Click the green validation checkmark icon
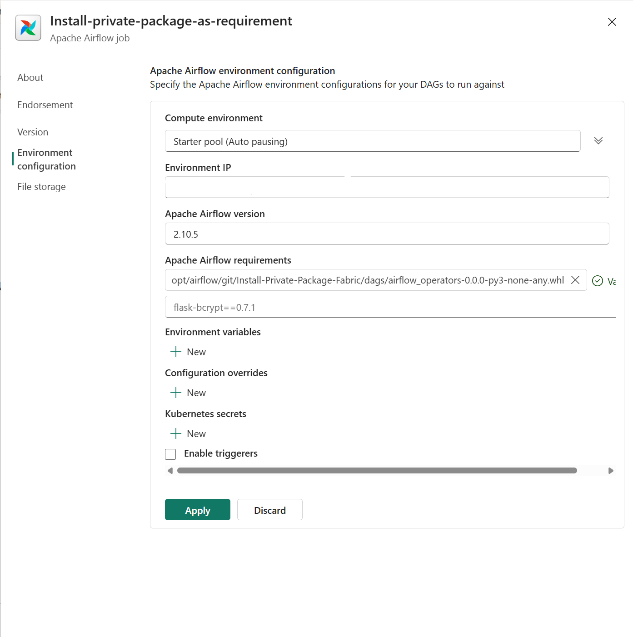Screen dimensions: 633x637 tap(598, 281)
